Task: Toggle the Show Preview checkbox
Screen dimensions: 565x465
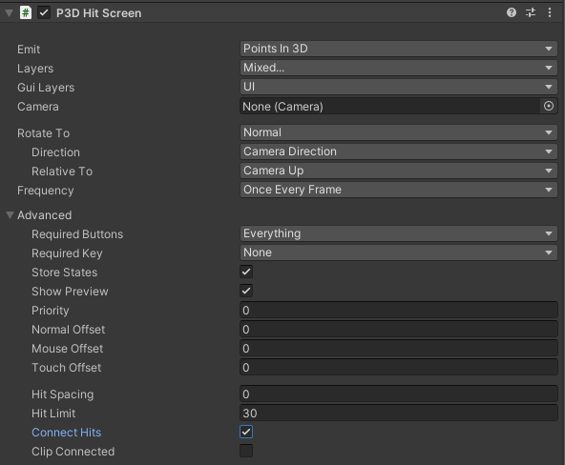Action: (246, 291)
